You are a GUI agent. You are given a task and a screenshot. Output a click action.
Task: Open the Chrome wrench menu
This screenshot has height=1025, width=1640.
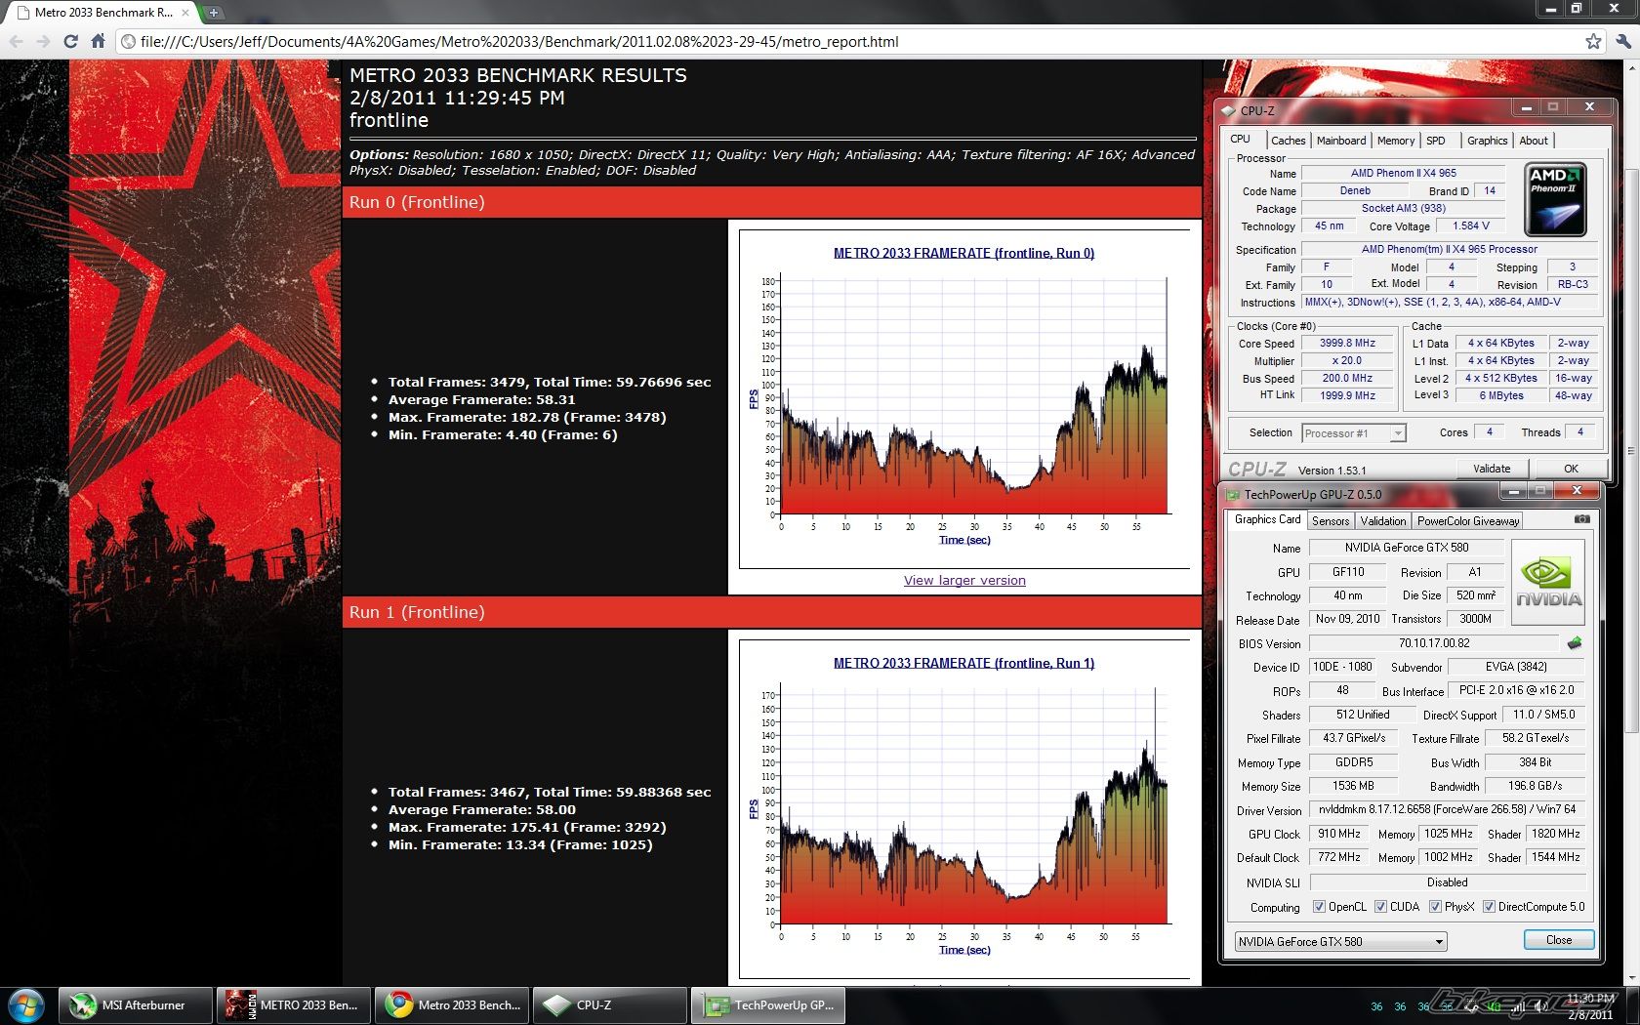pos(1621,41)
